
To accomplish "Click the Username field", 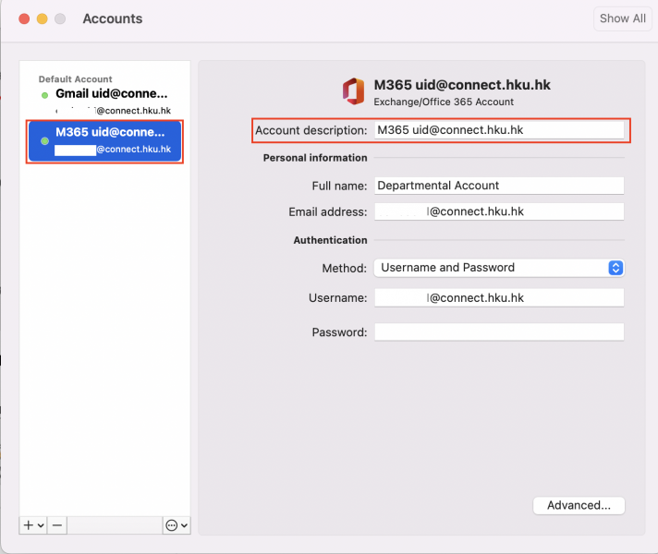I will (499, 297).
